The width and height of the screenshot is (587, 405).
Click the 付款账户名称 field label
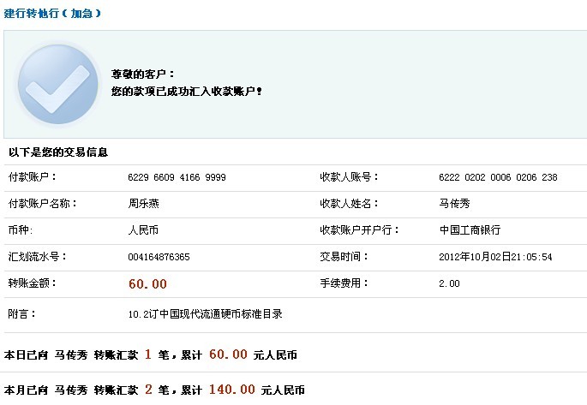[x=42, y=204]
